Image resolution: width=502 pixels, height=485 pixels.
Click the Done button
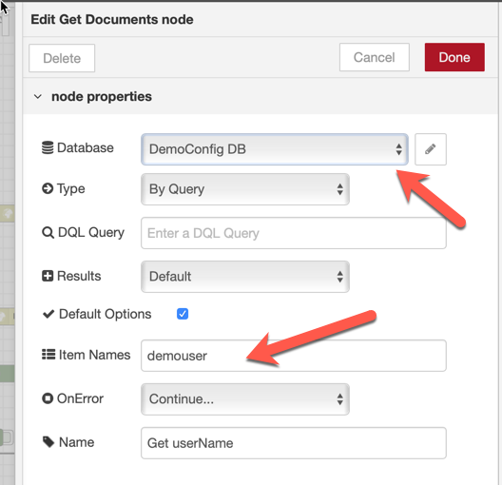tap(454, 57)
